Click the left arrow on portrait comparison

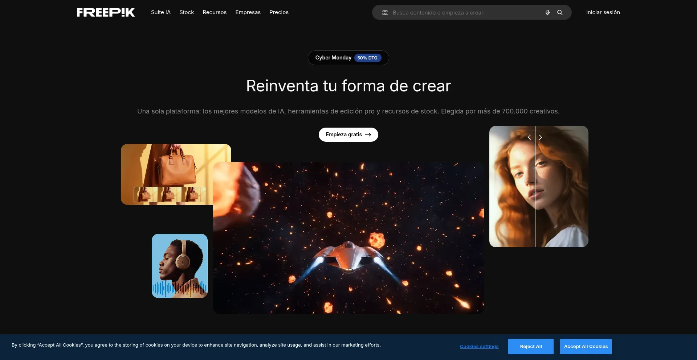click(x=529, y=137)
